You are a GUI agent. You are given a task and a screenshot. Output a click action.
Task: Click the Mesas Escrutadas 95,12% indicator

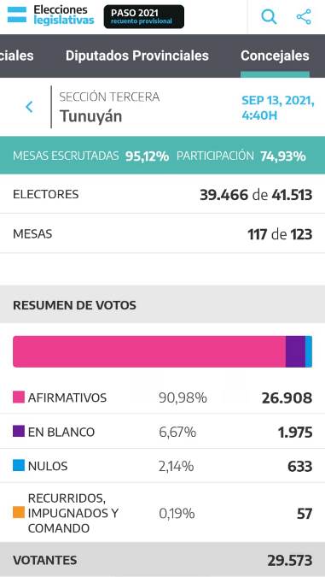pos(90,156)
